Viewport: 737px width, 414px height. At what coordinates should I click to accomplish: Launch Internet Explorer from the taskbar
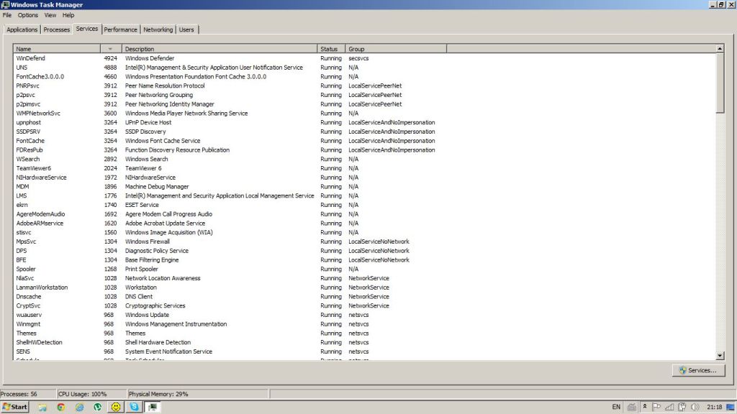(x=80, y=407)
